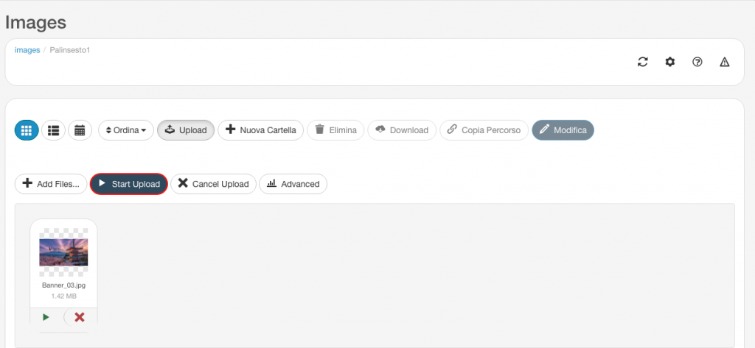Click Cancel Upload button

point(213,184)
